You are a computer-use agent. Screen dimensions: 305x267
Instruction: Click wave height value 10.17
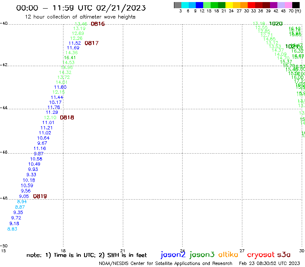coord(55,102)
